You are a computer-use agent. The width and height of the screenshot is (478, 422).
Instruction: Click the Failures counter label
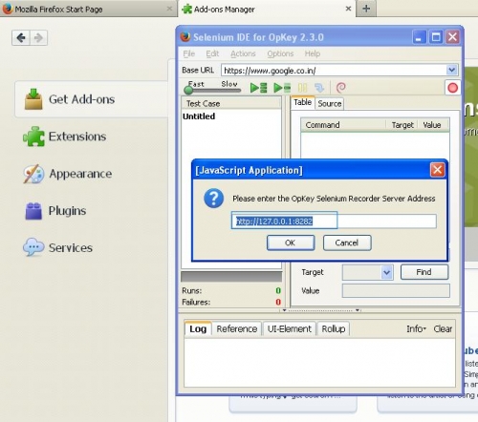point(196,302)
